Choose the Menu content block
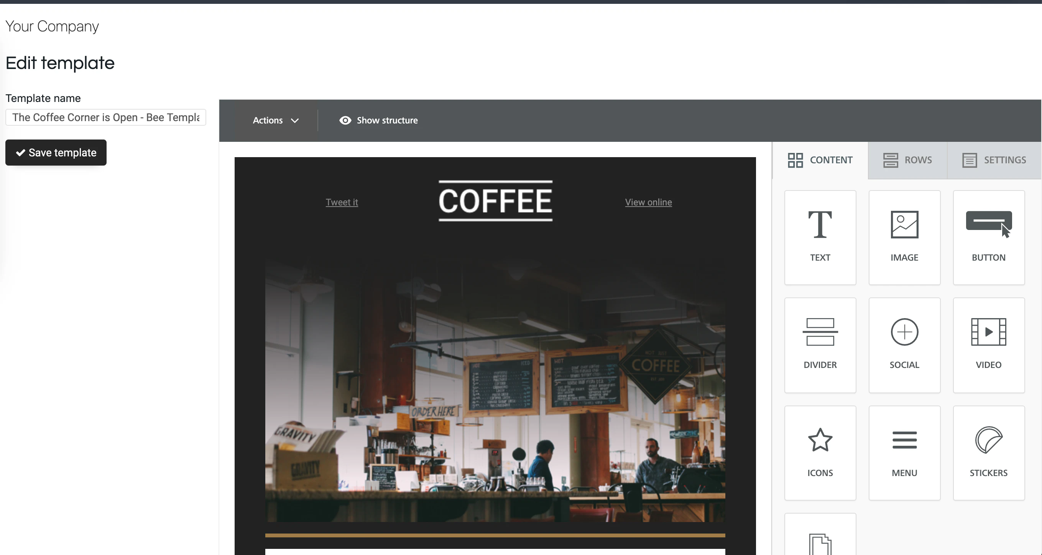The height and width of the screenshot is (555, 1042). [904, 453]
